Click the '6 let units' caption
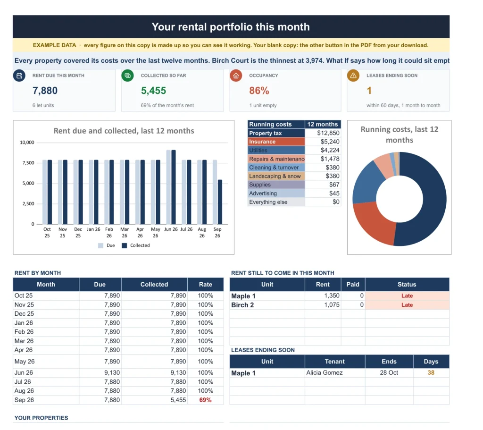The height and width of the screenshot is (430, 483). tap(43, 105)
